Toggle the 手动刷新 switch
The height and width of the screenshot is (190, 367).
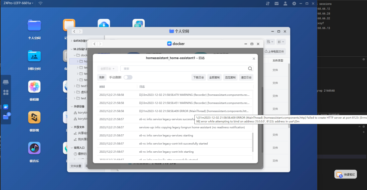coord(128,77)
